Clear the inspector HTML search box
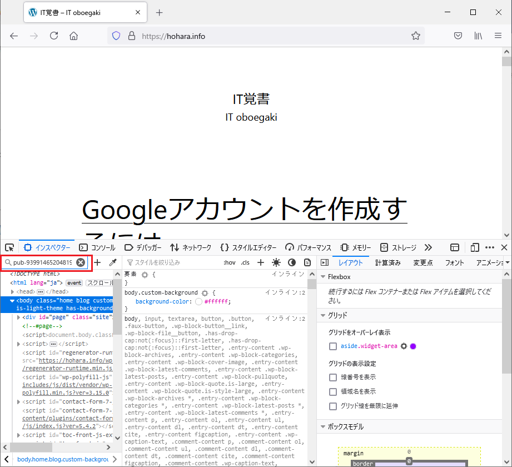 81,262
